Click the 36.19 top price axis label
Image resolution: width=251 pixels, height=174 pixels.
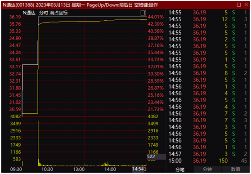pos(15,17)
